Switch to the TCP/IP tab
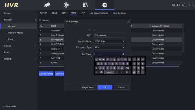This screenshot has height=110, width=195. pos(43,13)
